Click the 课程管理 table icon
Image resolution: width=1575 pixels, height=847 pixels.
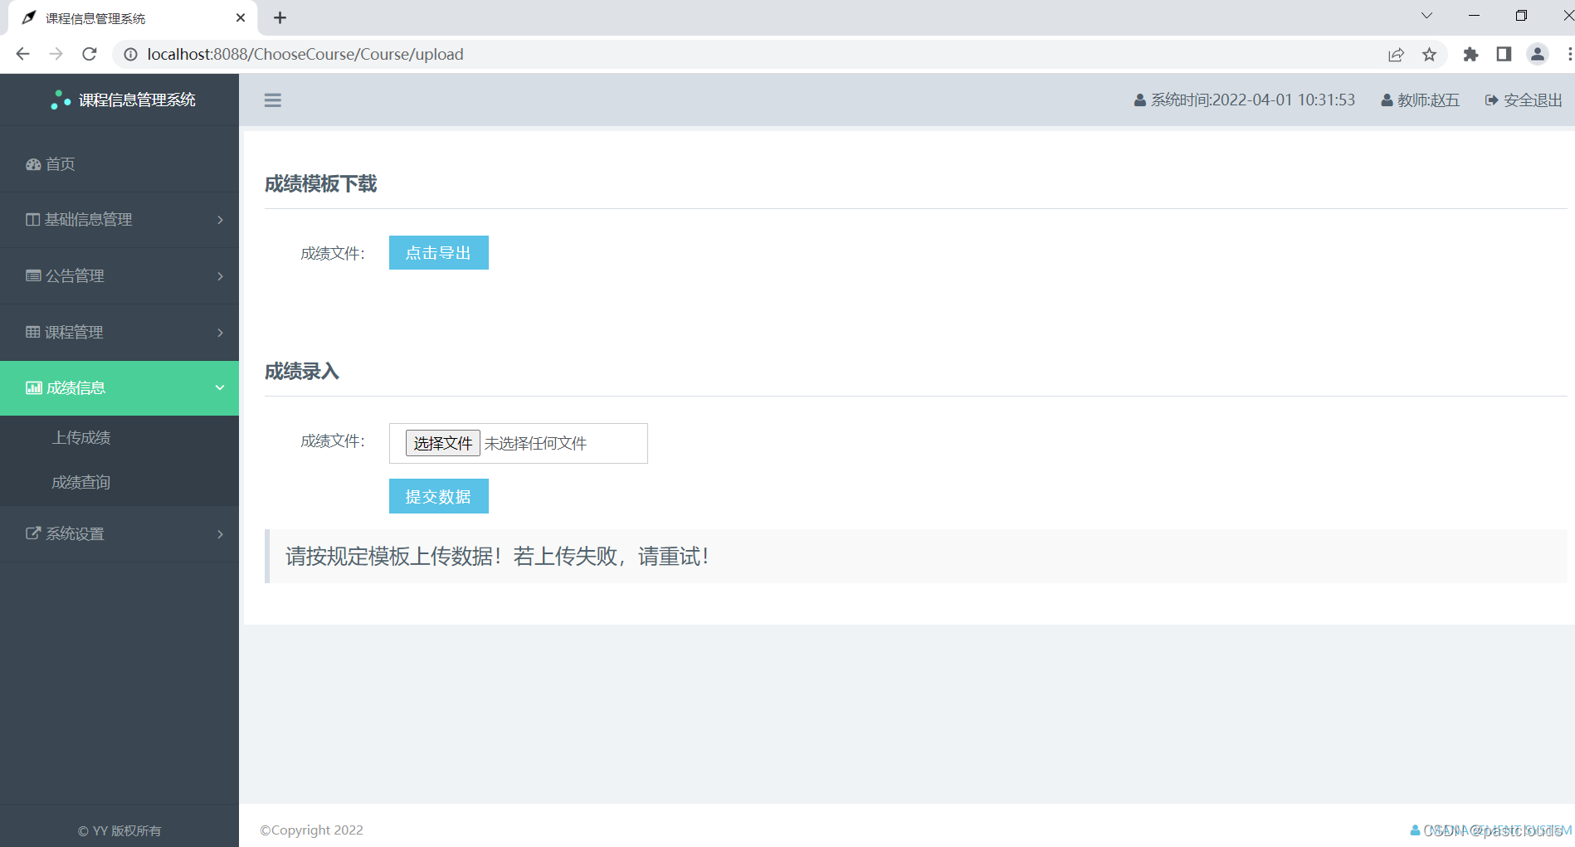(32, 332)
